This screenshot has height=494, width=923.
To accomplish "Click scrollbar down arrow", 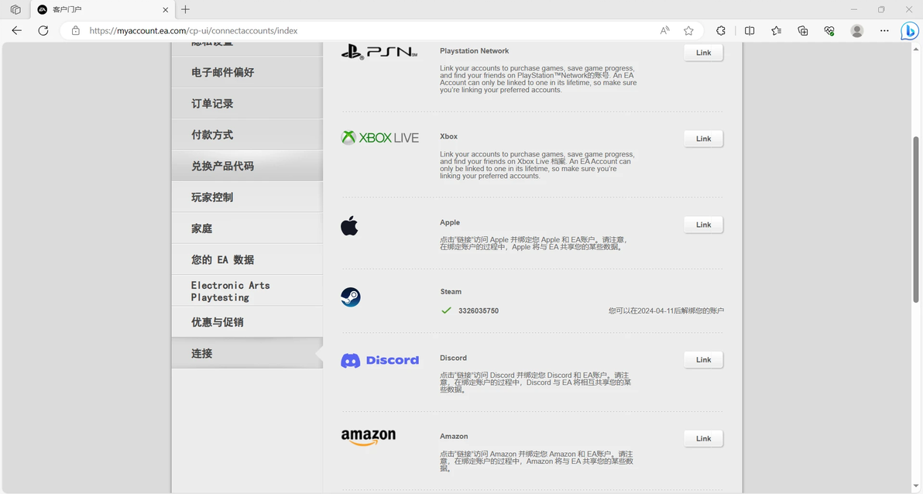I will pos(915,486).
